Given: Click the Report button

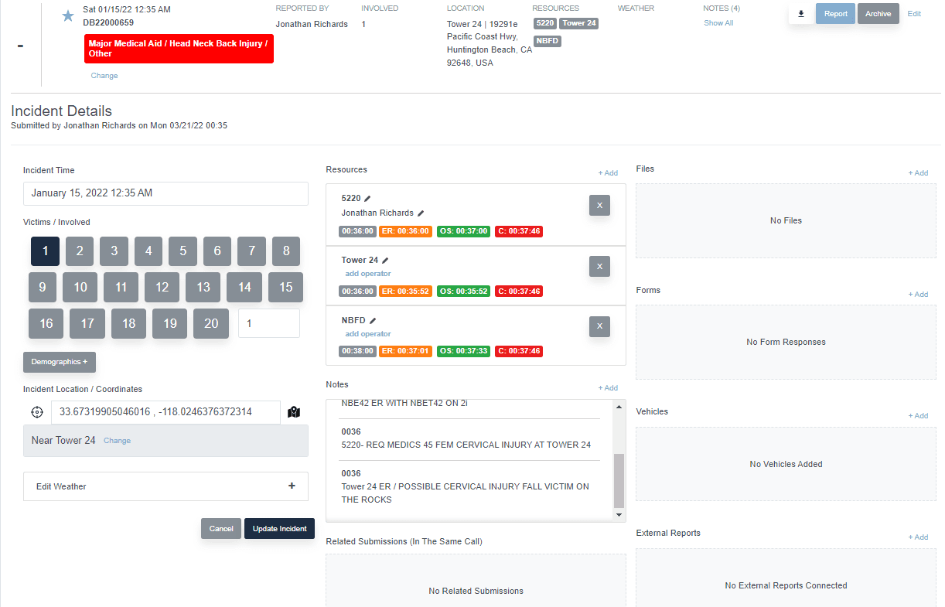Looking at the screenshot, I should point(835,14).
